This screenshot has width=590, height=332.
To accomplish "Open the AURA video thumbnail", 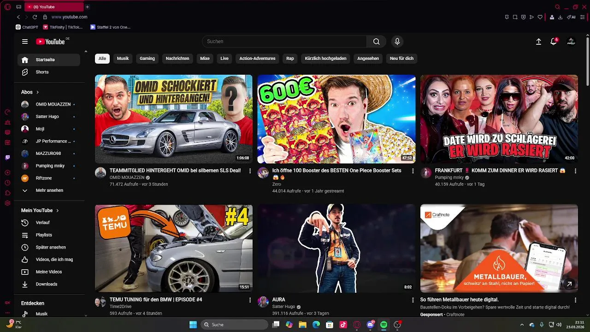I will coord(336,248).
